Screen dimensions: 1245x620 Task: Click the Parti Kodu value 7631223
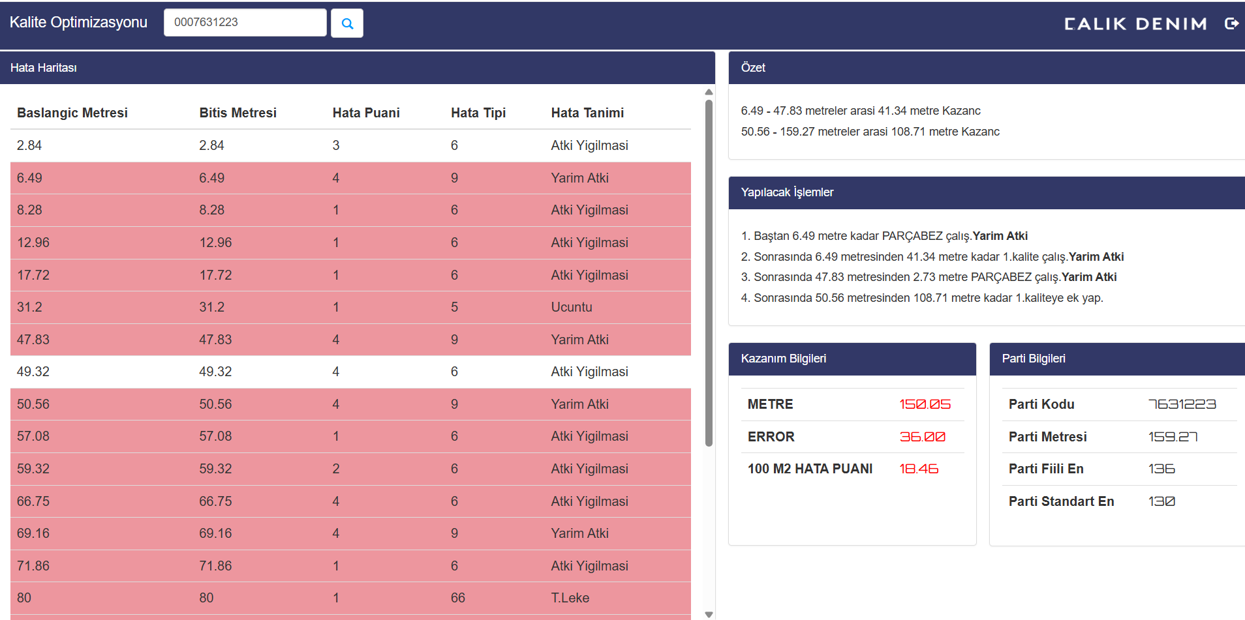point(1182,404)
